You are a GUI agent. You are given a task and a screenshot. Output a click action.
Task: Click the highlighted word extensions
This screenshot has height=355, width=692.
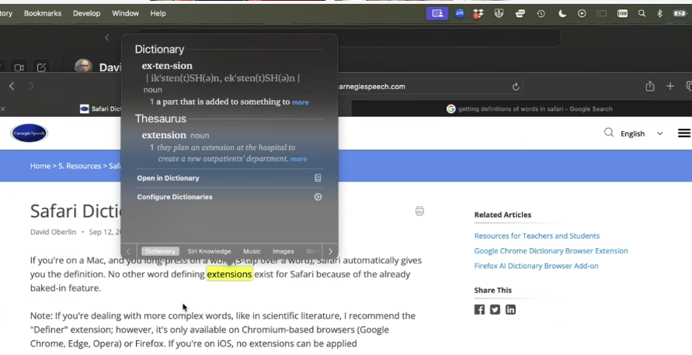coord(229,274)
